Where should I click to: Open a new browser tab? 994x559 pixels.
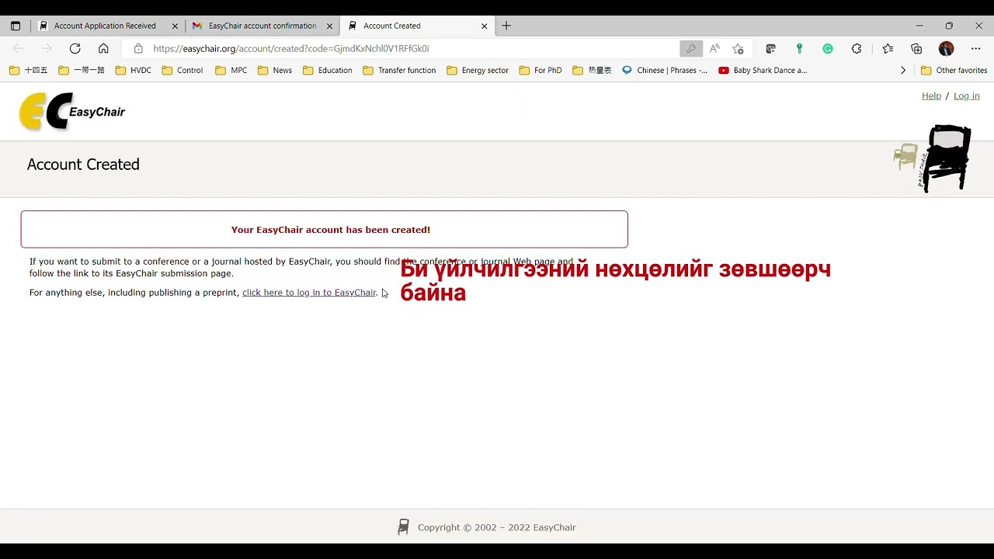(506, 26)
